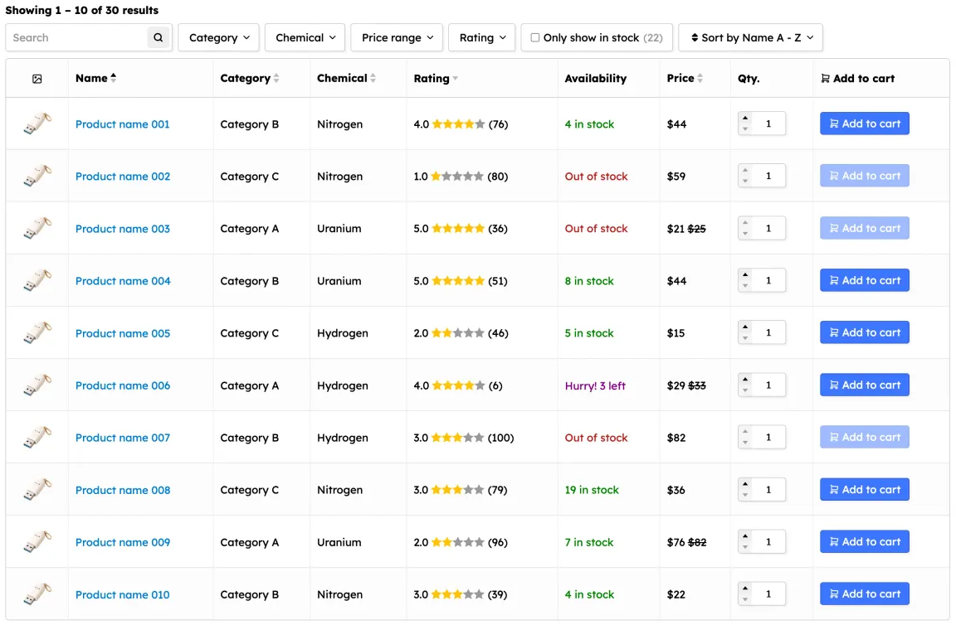Expand the Price range filter dropdown
The image size is (956, 625).
[x=397, y=37]
